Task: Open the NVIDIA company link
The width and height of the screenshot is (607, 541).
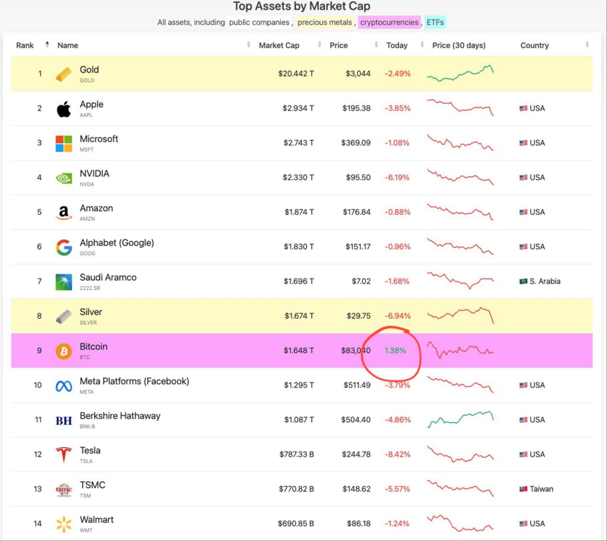Action: pyautogui.click(x=94, y=174)
